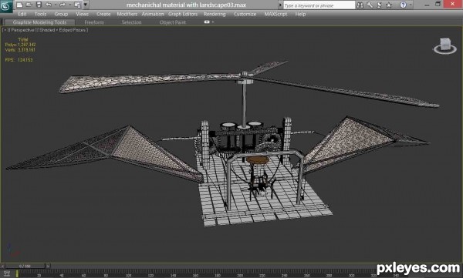This screenshot has height=278, width=463.
Task: Redo the action using the redo arrow icon
Action: click(x=63, y=5)
